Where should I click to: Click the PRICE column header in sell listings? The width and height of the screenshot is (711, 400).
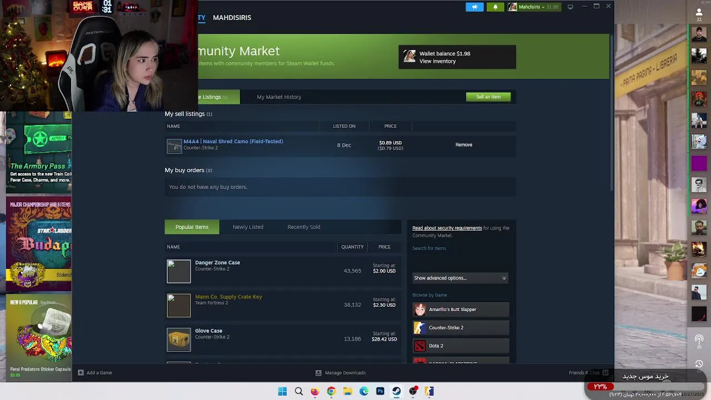[x=390, y=126]
